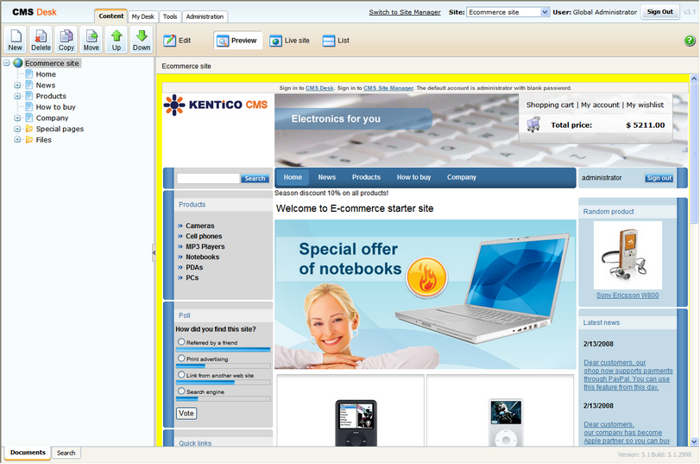Click the Delete document icon
Image resolution: width=700 pixels, height=464 pixels.
tap(41, 40)
